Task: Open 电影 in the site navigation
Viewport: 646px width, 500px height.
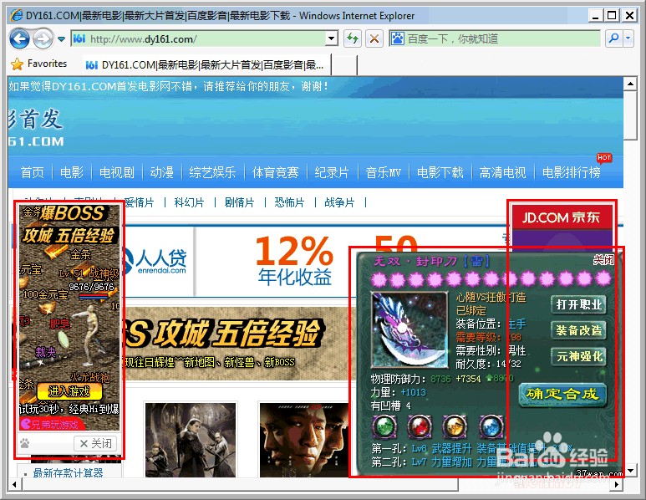Action: click(72, 172)
